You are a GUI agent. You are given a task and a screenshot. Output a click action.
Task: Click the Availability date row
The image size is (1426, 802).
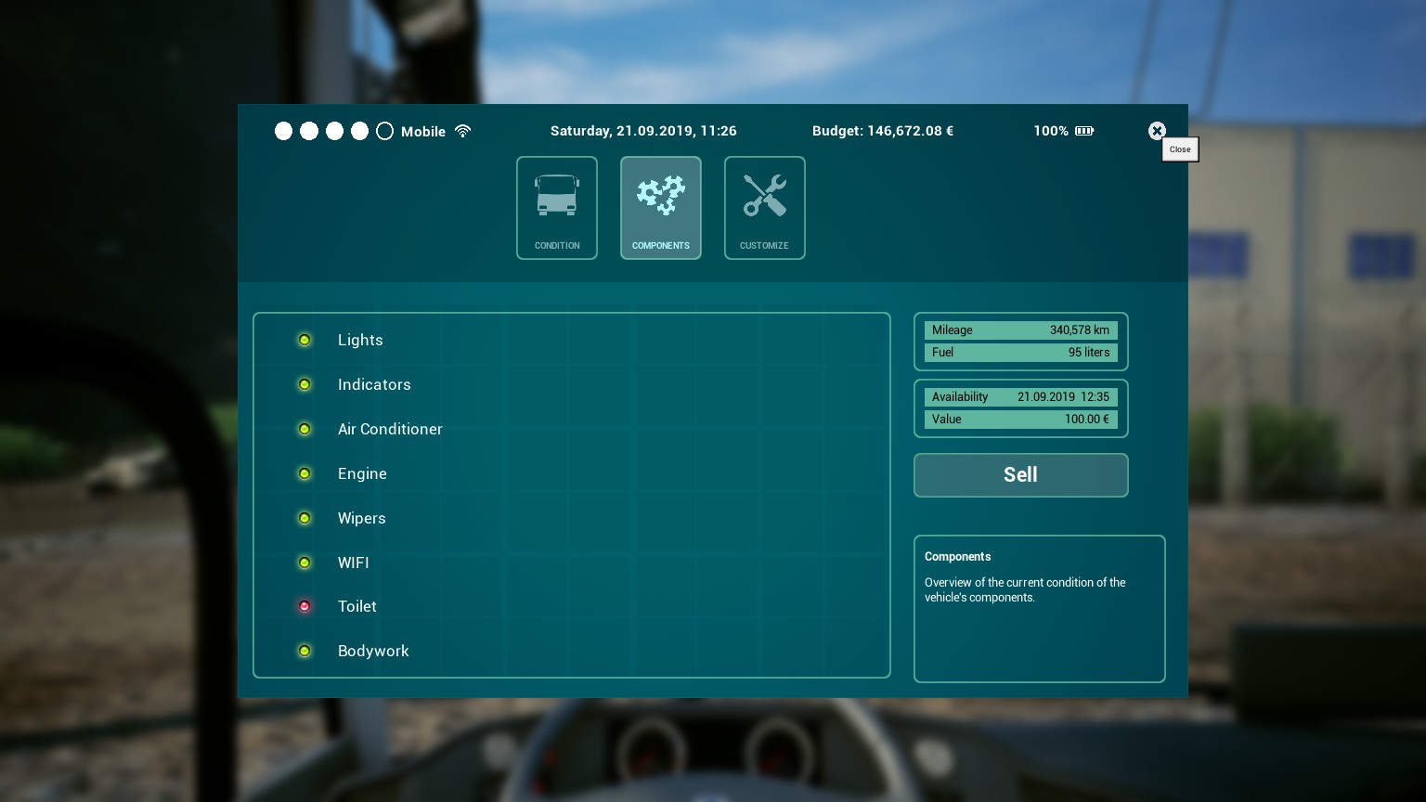1020,397
